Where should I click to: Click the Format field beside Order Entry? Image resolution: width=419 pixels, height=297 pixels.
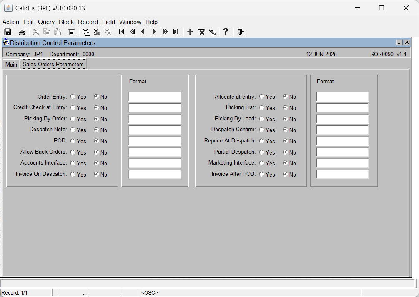[x=155, y=96]
